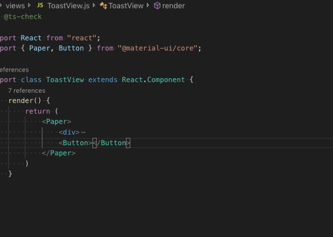The image size is (333, 237).
Task: Click the ToastView class name in the declaration
Action: point(65,80)
